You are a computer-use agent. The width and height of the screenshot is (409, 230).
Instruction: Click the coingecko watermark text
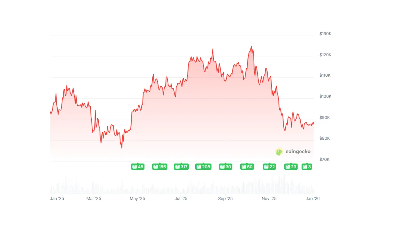pyautogui.click(x=298, y=152)
